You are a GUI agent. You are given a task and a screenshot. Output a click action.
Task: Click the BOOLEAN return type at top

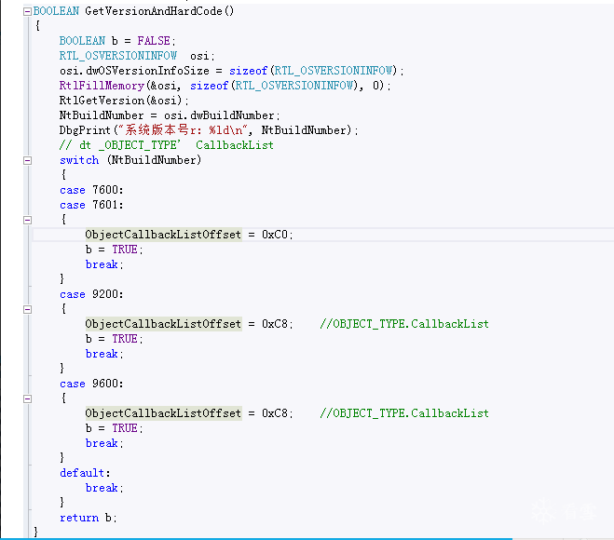pos(56,11)
